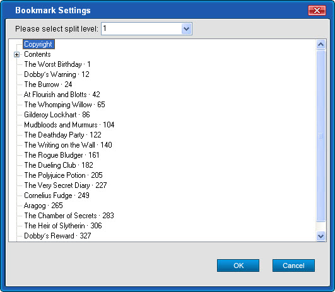Open the split level dropdown arrow
Image resolution: width=335 pixels, height=292 pixels.
click(186, 28)
